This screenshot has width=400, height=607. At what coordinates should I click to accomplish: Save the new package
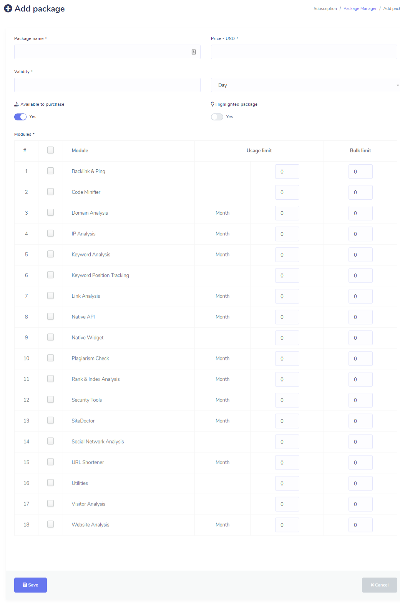coord(30,585)
